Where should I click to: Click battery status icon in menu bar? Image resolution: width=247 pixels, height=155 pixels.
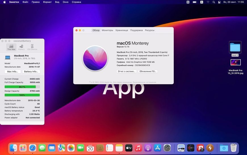click(x=195, y=2)
